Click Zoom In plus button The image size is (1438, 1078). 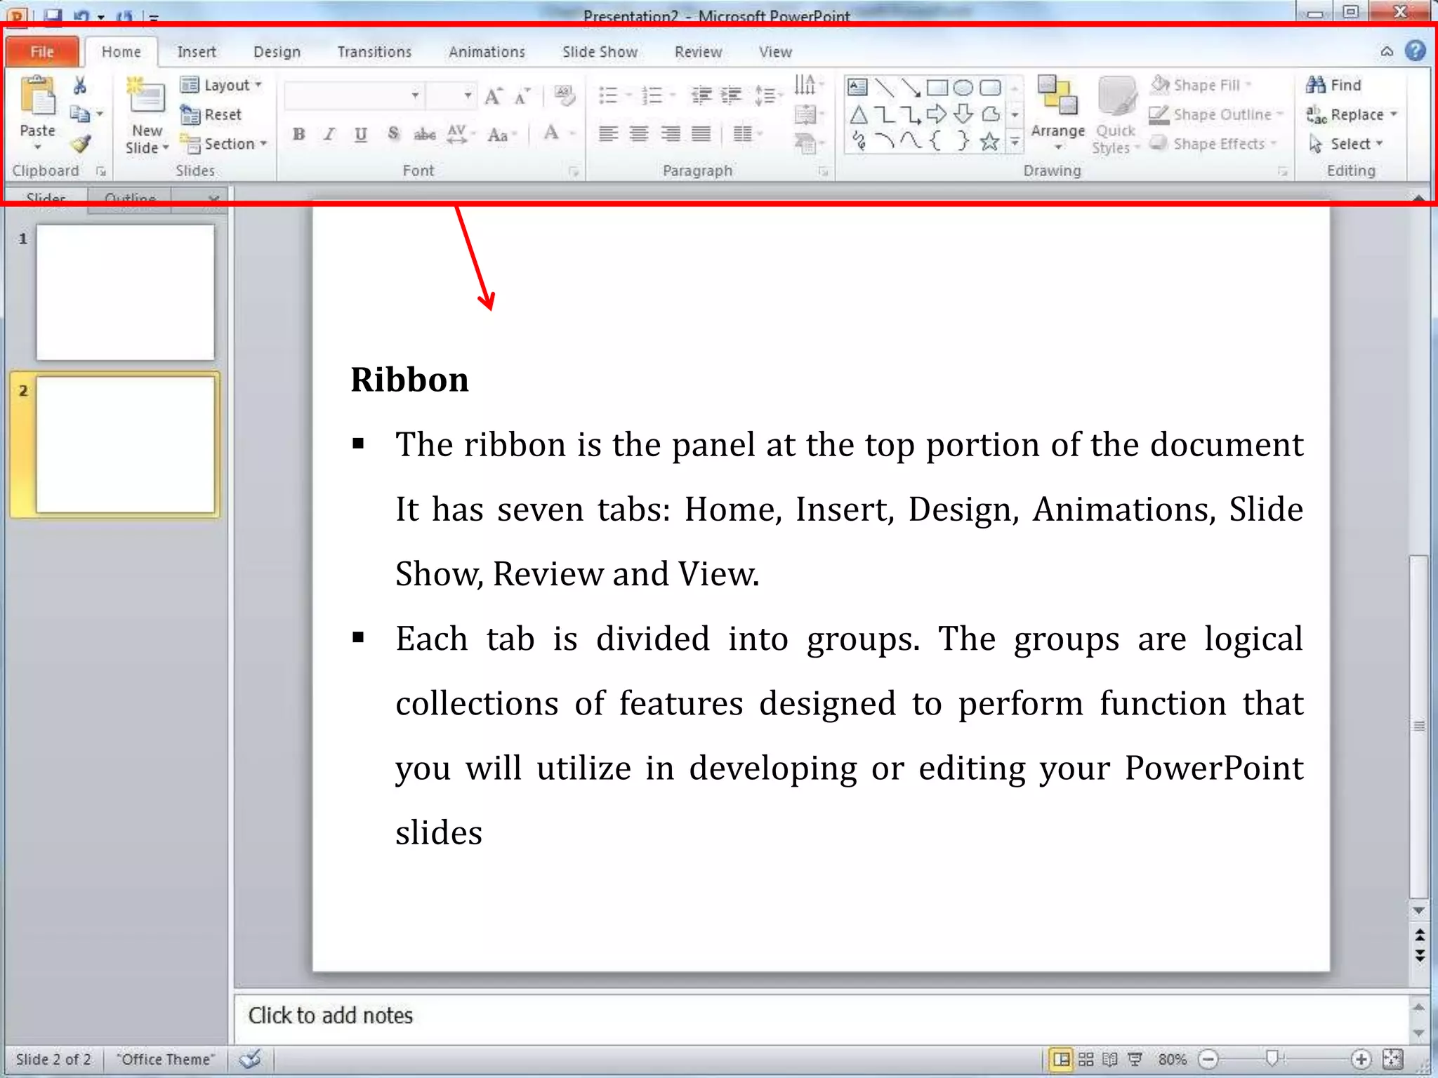(1361, 1059)
